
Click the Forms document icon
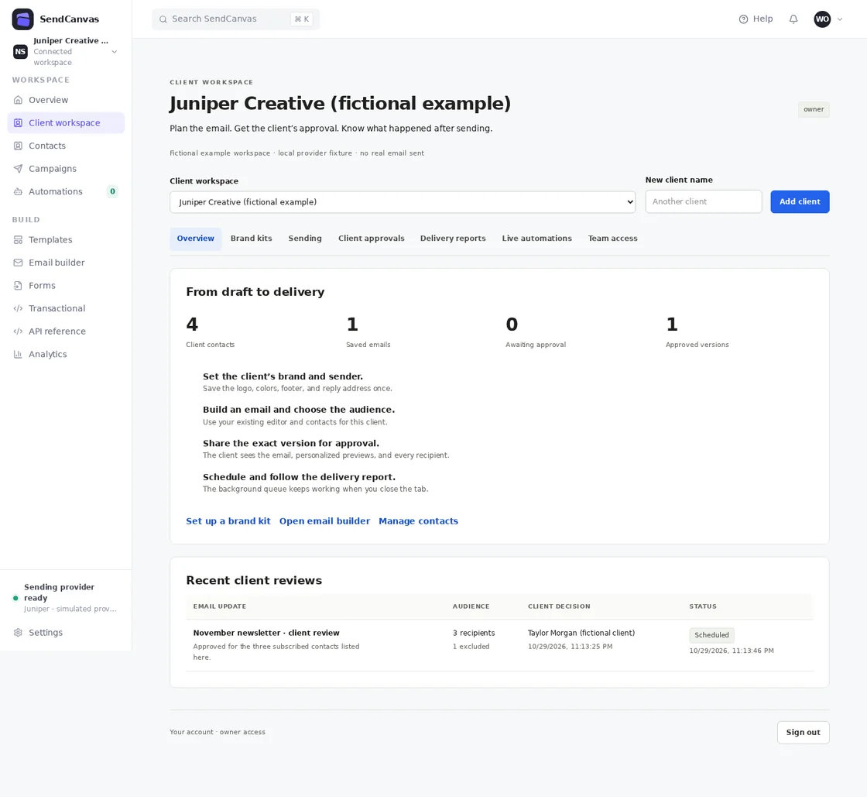[x=19, y=285]
